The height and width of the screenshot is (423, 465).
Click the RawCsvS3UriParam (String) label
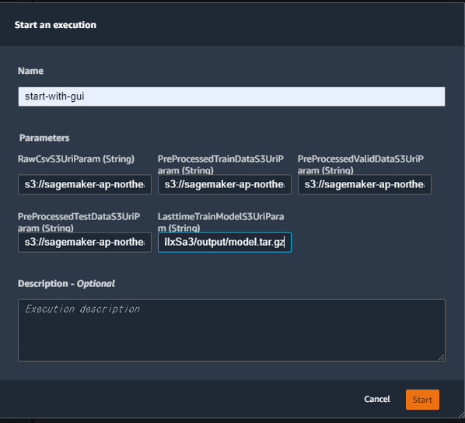pyautogui.click(x=76, y=159)
